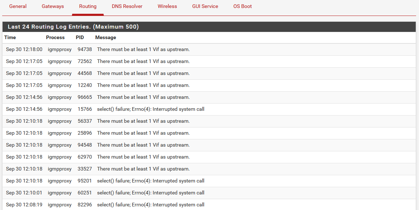Viewport: 419px width, 210px height.
Task: Click the PID column header
Action: pyautogui.click(x=80, y=38)
